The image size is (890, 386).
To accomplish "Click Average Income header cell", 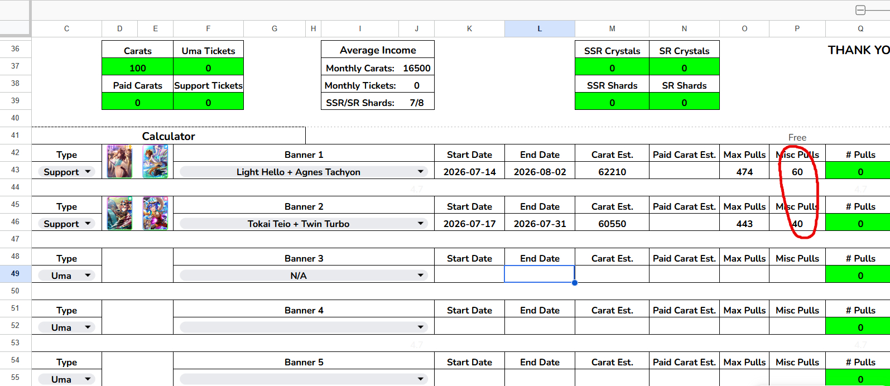I will (x=378, y=50).
